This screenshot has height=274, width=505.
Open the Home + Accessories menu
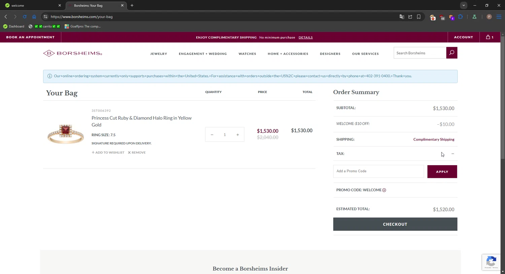[x=288, y=54]
